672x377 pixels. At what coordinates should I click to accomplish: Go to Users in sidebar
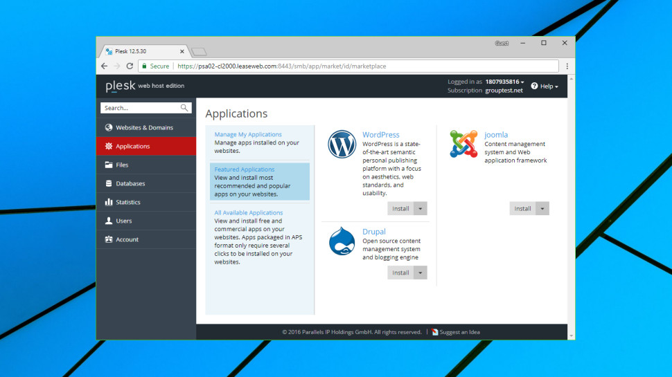pos(146,221)
